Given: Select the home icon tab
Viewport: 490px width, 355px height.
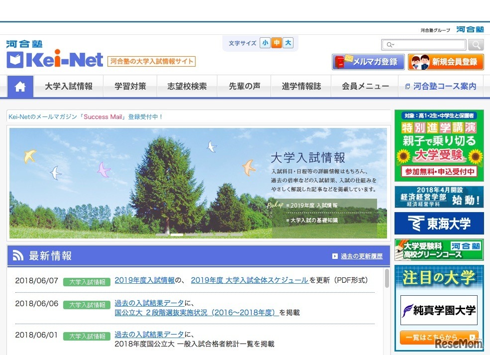Looking at the screenshot, I should tap(19, 86).
